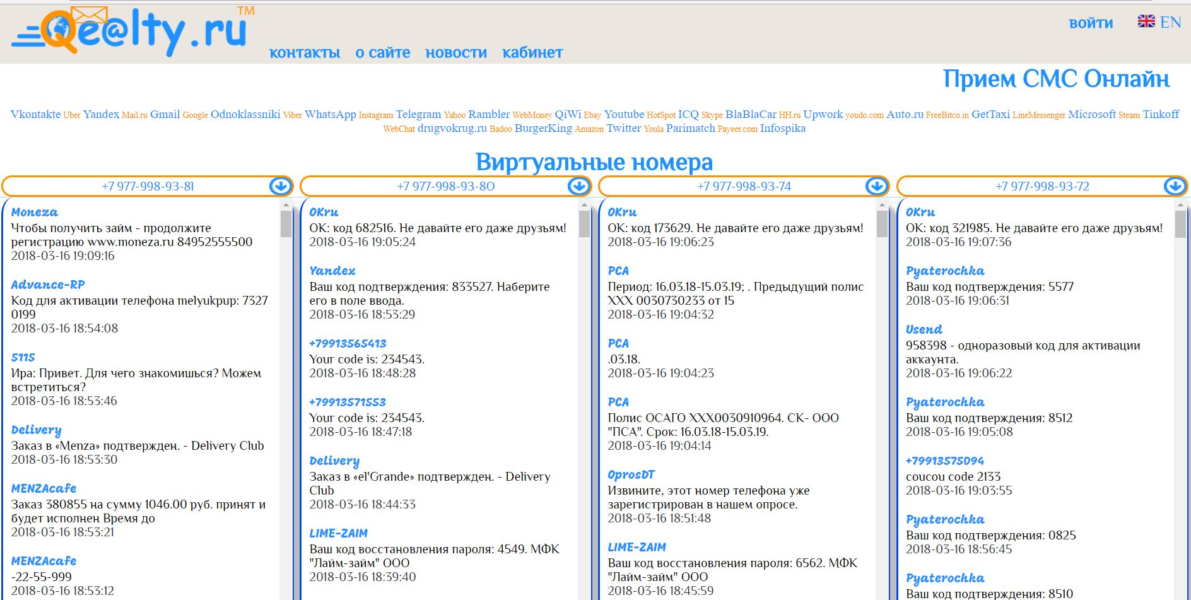Click the sender +79913565413
The image size is (1191, 600).
click(348, 343)
